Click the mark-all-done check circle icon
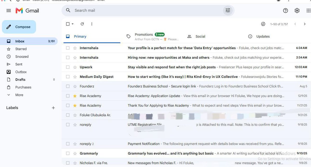 [x=263, y=24]
